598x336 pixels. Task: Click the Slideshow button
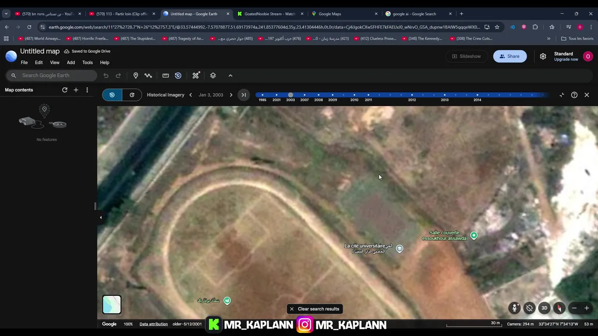pyautogui.click(x=466, y=56)
